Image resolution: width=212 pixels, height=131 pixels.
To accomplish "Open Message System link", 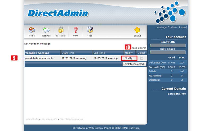I will tap(171, 27).
